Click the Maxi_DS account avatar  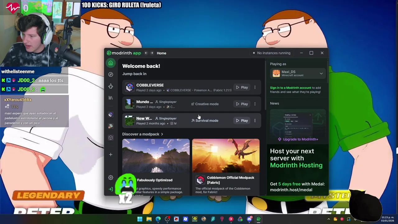[276, 73]
